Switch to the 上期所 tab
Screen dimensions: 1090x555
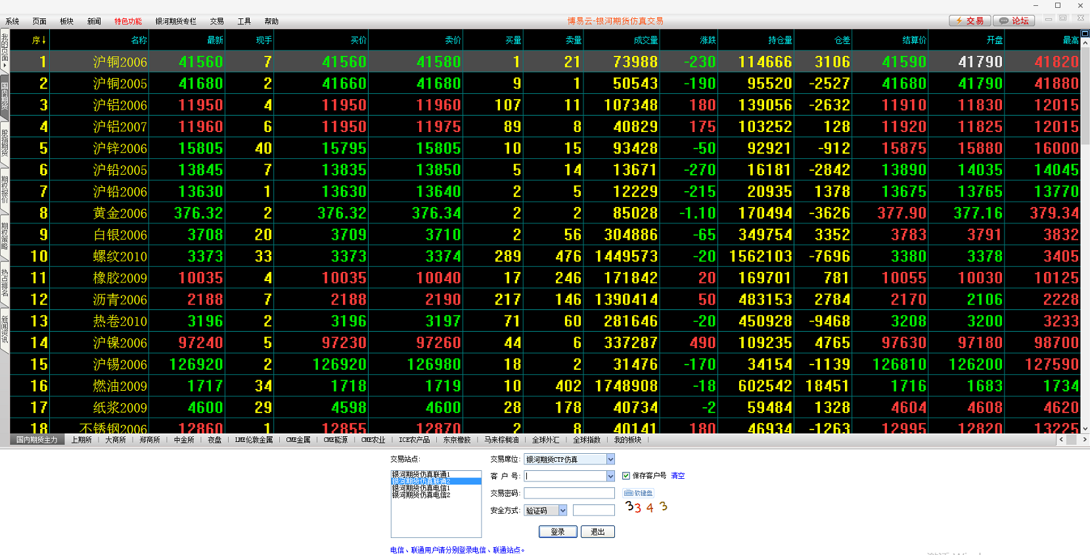(81, 440)
